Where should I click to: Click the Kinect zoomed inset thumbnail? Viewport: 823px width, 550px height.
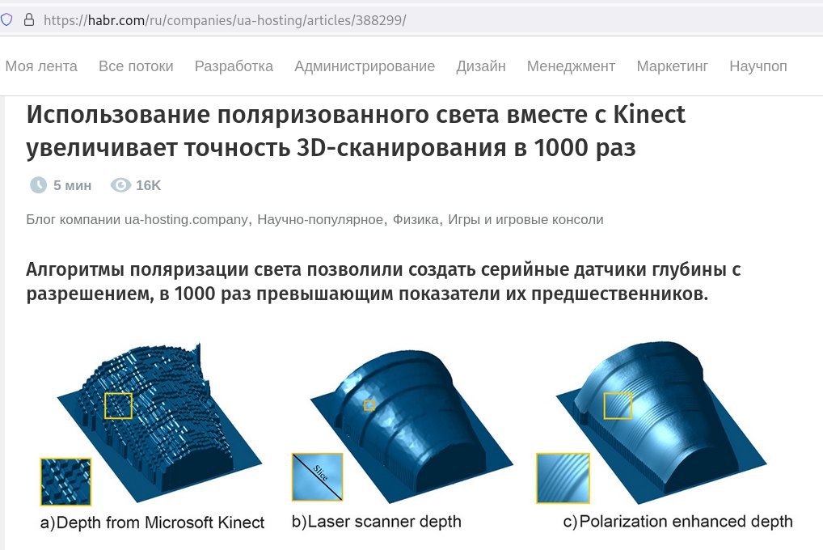(66, 481)
